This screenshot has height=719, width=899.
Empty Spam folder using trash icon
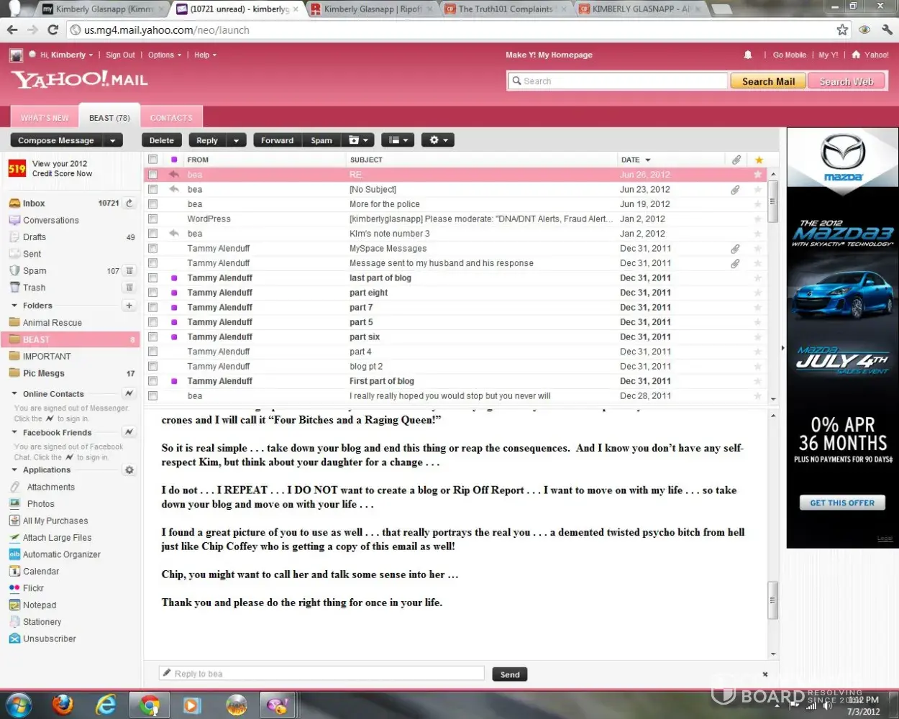click(x=129, y=271)
